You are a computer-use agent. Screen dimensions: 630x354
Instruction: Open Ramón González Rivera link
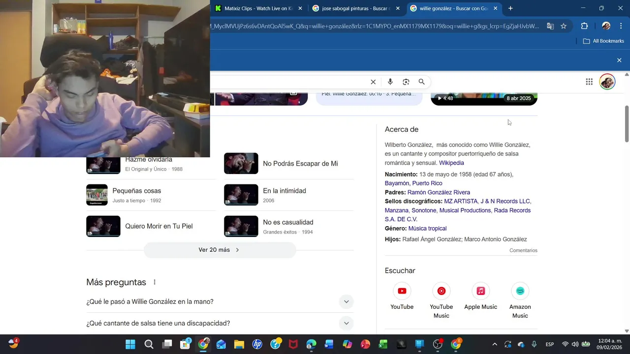coord(439,192)
